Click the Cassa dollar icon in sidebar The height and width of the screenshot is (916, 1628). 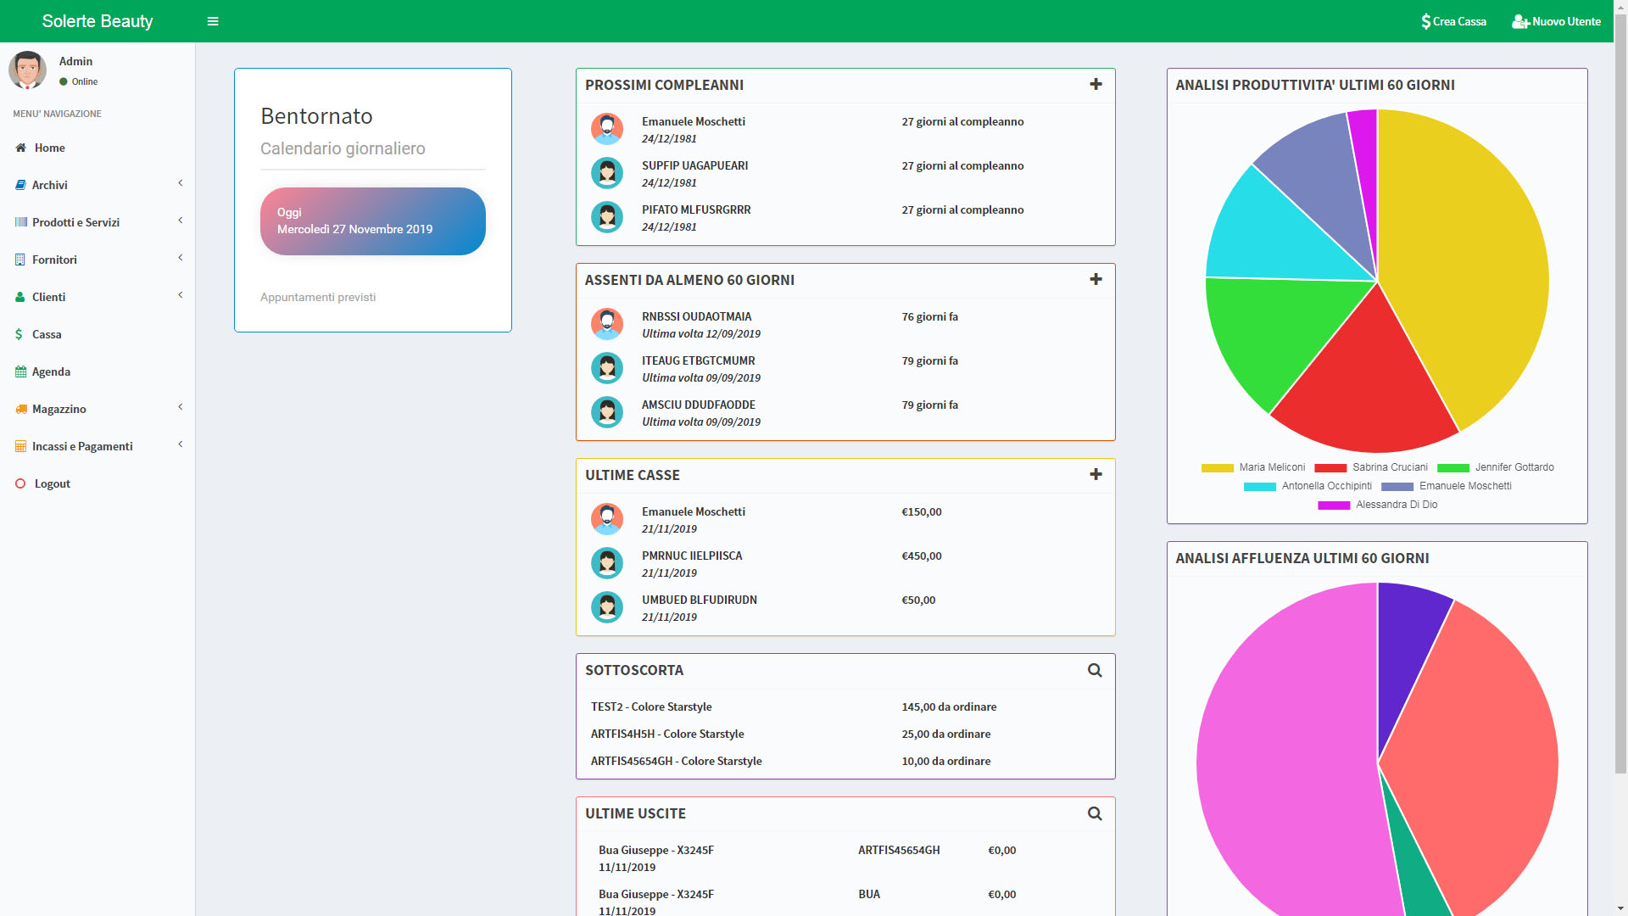click(x=20, y=334)
